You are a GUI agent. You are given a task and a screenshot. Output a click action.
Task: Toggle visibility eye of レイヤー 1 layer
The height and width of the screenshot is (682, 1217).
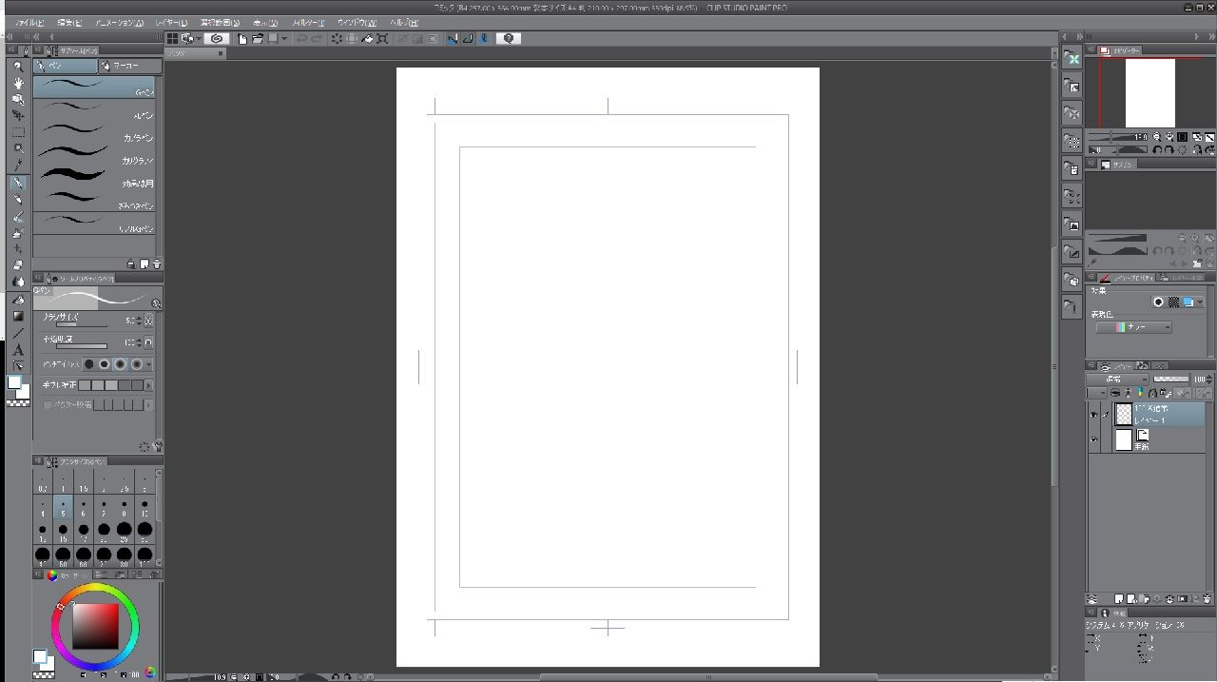[1093, 415]
